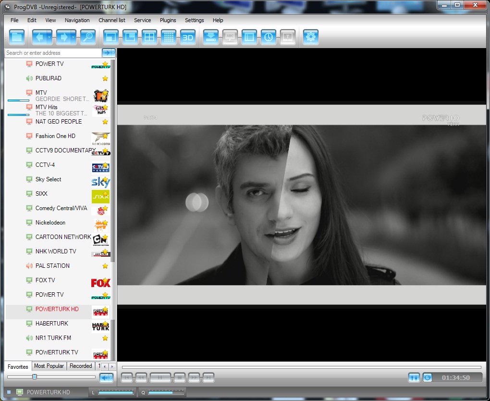Click the FOX logo thumbnail
The image size is (490, 401).
coord(100,283)
